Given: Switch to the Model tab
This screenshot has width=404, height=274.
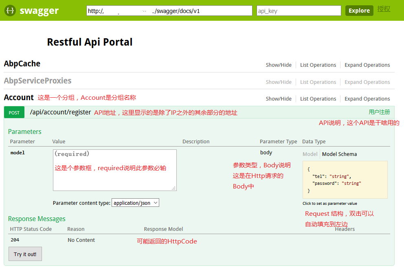Looking at the screenshot, I should coord(310,154).
